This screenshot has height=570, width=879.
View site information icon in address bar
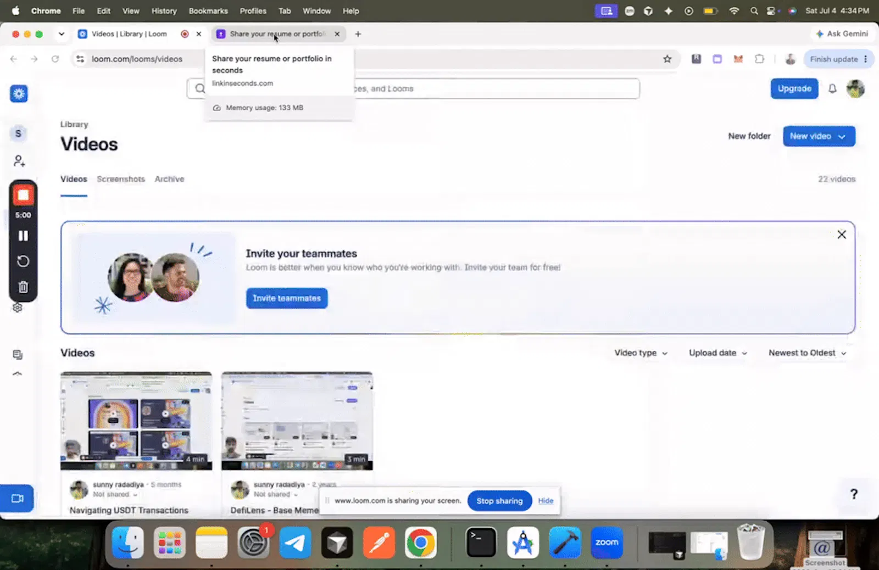point(80,59)
